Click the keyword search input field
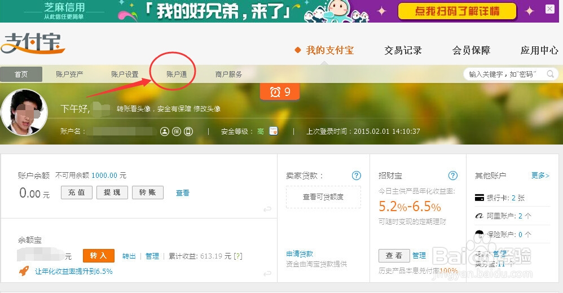Screen dimensions: 563x293 [x=505, y=74]
